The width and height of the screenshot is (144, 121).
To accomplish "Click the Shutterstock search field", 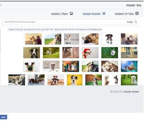I will pyautogui.click(x=71, y=22).
